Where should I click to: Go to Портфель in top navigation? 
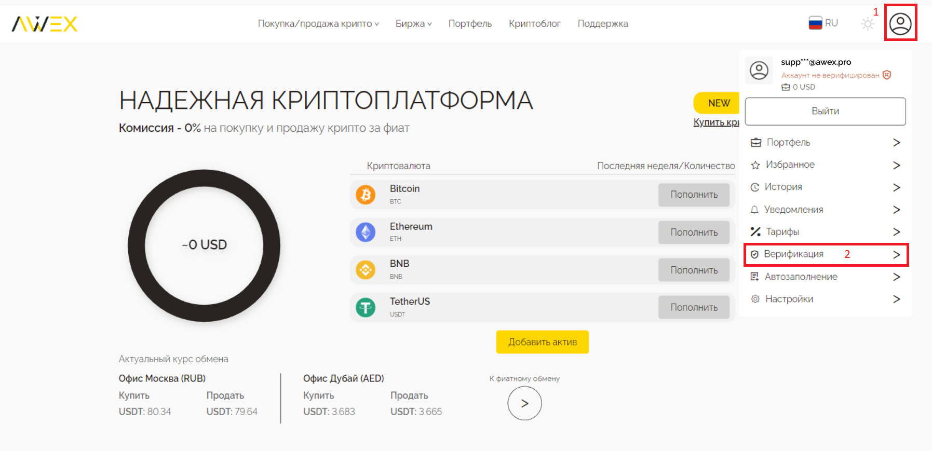[x=470, y=24]
